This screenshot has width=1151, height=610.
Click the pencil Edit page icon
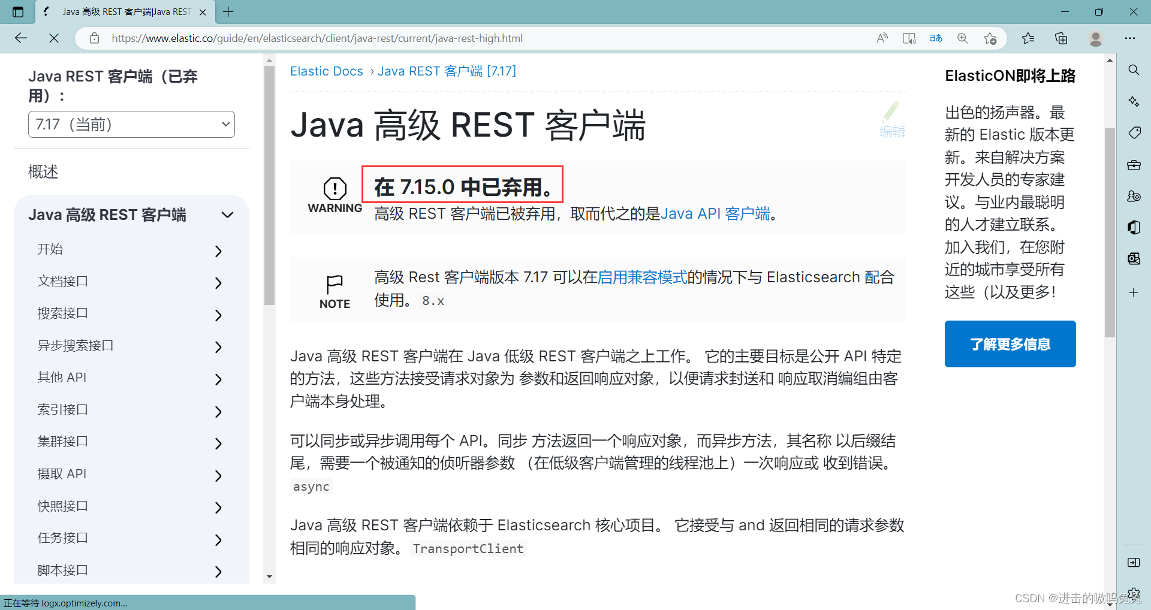point(891,119)
